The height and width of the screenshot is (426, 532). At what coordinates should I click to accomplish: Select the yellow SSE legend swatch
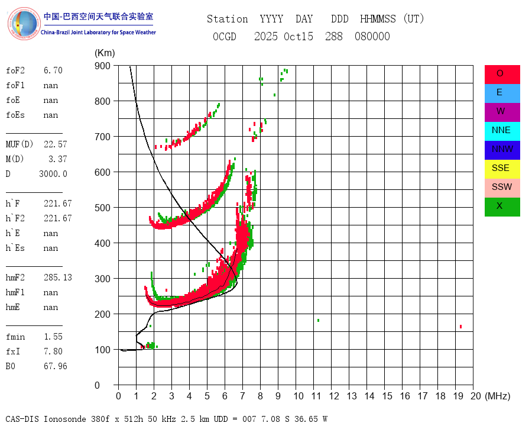tap(502, 169)
